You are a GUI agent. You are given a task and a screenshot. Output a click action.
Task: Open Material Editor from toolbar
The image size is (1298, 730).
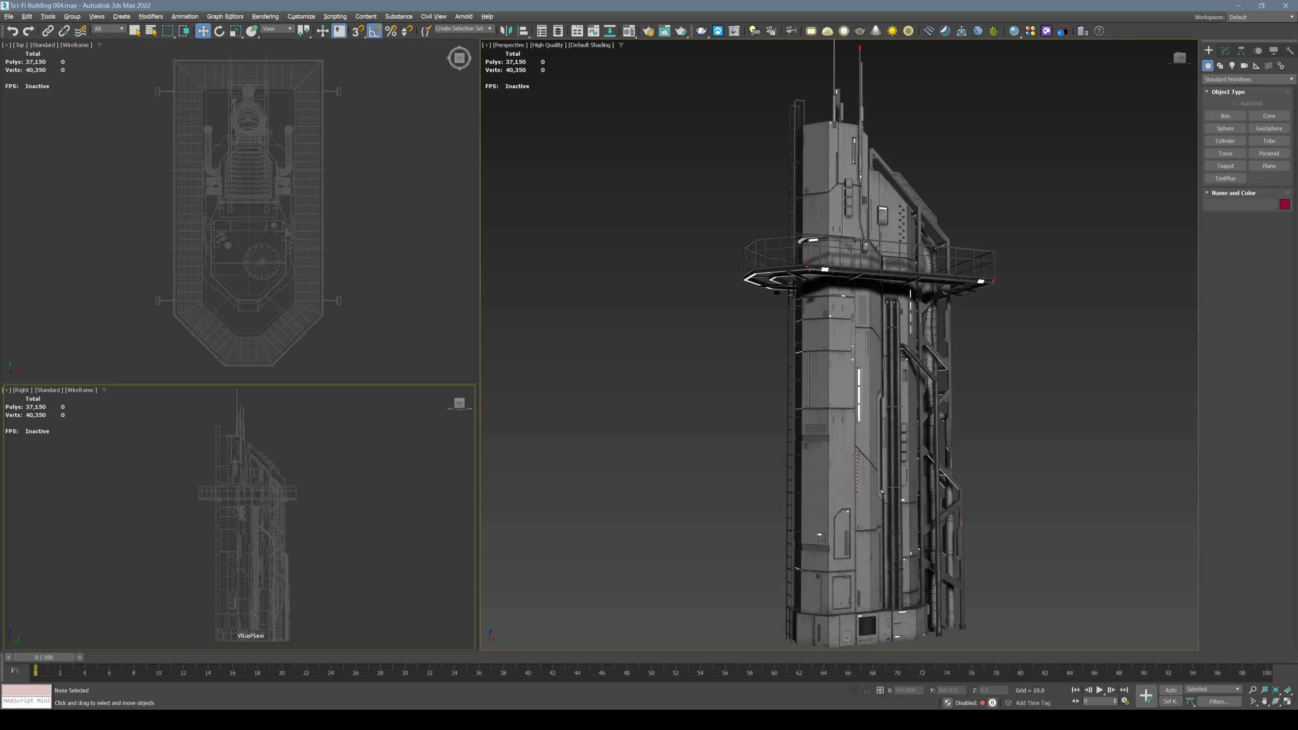click(x=629, y=31)
